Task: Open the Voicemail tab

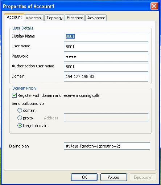Action: (x=34, y=18)
